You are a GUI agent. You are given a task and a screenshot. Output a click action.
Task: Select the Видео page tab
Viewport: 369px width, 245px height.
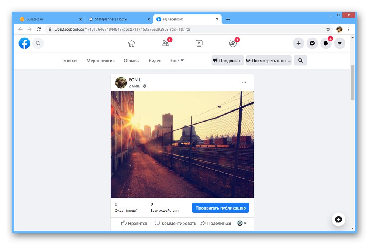point(155,61)
